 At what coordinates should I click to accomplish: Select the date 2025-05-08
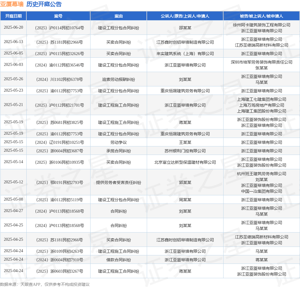[13, 199]
